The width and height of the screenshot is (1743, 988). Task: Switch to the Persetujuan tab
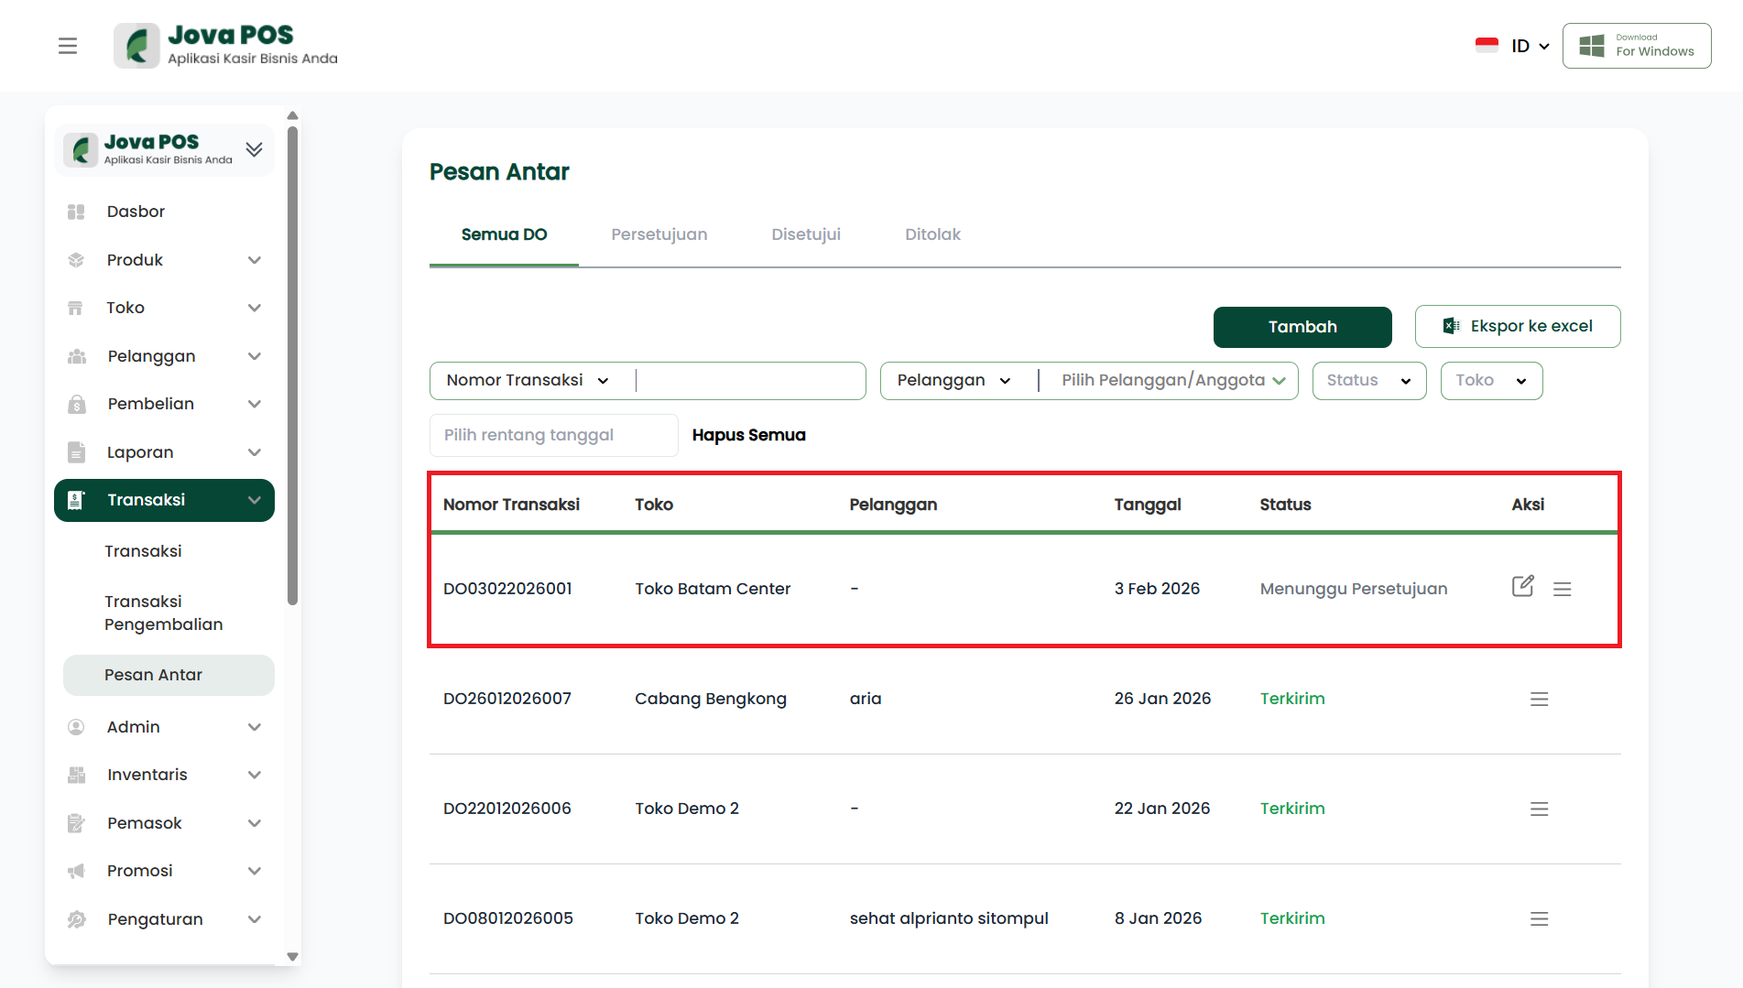coord(659,234)
